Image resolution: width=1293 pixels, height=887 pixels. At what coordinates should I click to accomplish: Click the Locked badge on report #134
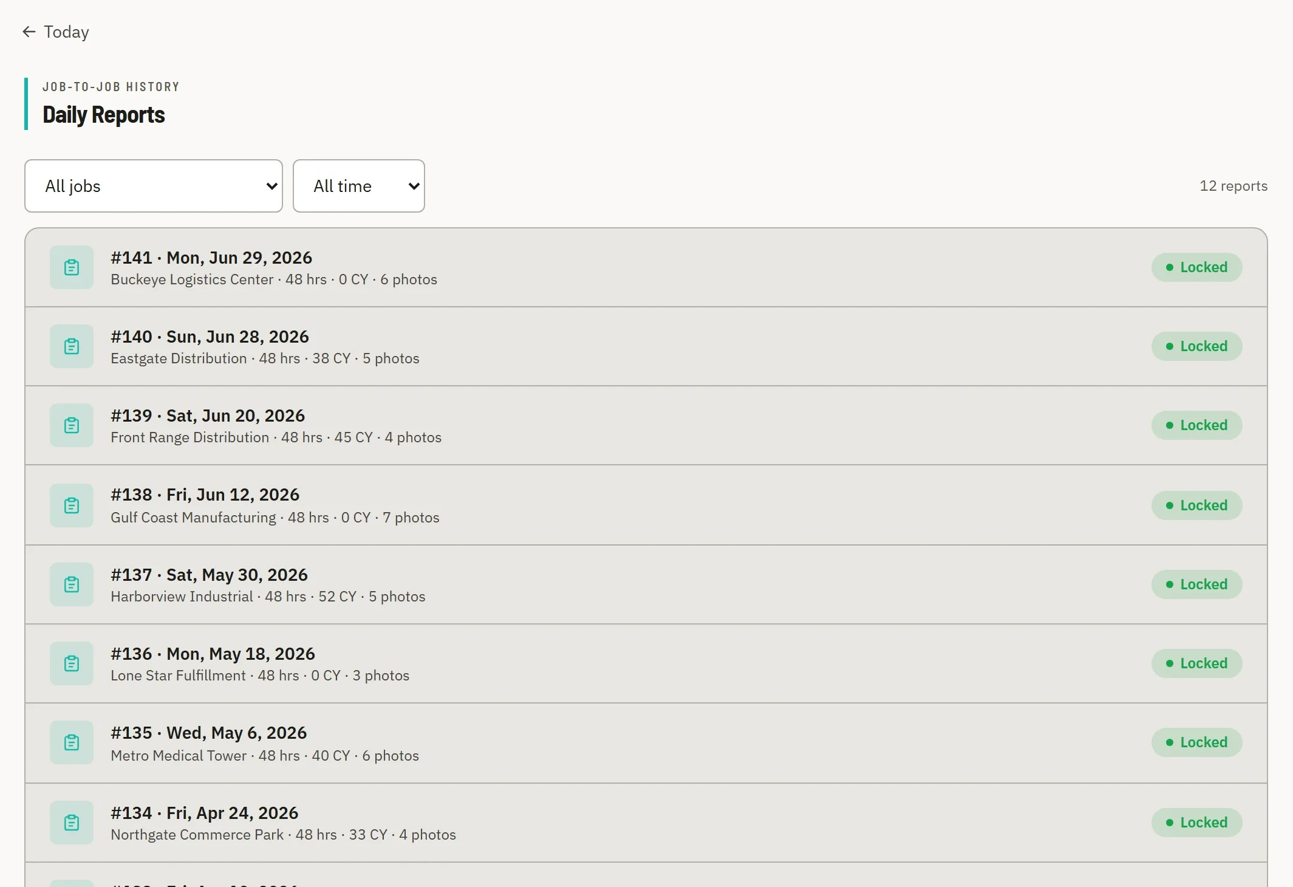coord(1196,823)
